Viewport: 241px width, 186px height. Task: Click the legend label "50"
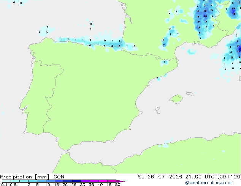(117, 184)
